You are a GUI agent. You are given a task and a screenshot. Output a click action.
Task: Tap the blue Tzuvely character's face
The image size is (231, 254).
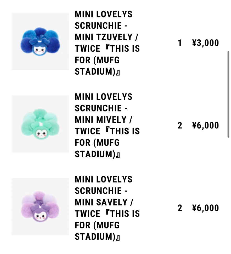(x=40, y=50)
